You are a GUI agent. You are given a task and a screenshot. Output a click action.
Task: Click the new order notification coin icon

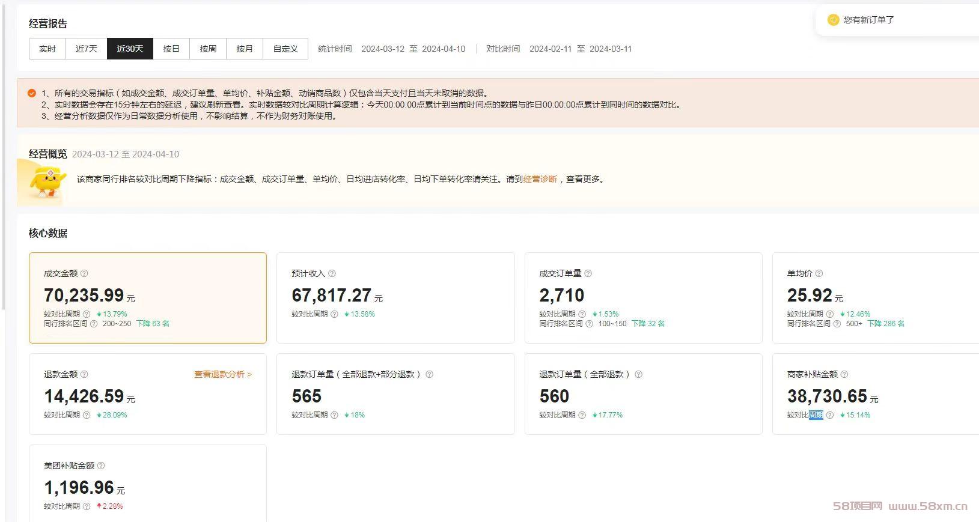(x=833, y=20)
